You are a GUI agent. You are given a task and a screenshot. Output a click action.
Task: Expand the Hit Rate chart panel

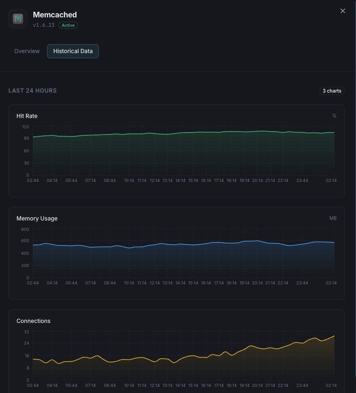176,151
